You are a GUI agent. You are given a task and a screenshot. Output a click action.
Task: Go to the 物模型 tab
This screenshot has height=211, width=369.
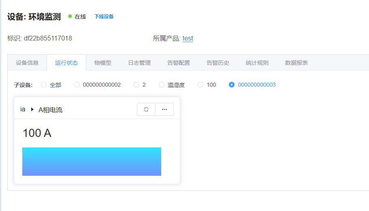103,63
